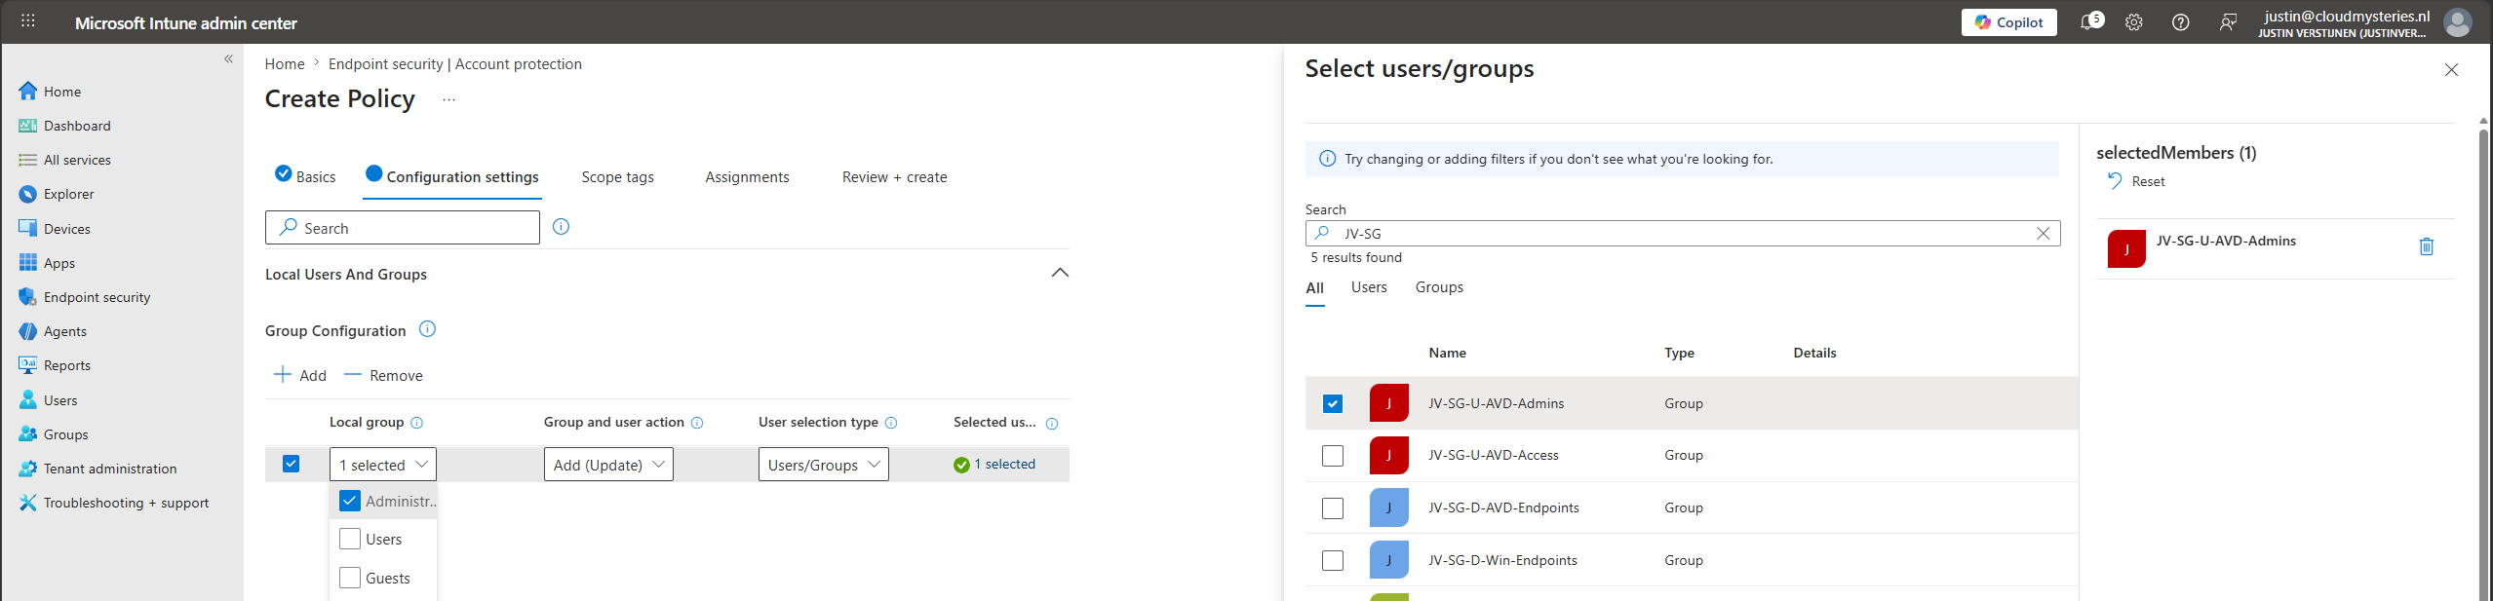Collapse the left navigation menu chevron
This screenshot has height=601, width=2493.
click(x=228, y=58)
